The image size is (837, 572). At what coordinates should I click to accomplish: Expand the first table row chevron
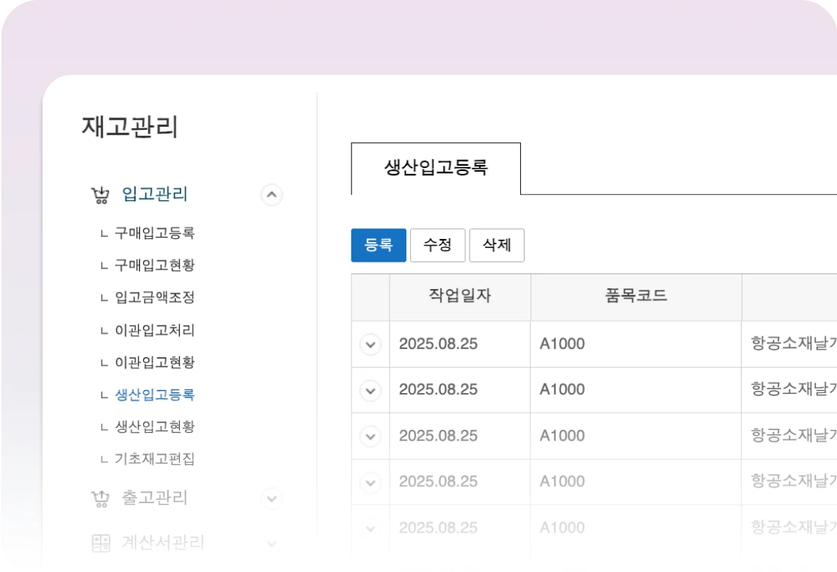coord(370,344)
